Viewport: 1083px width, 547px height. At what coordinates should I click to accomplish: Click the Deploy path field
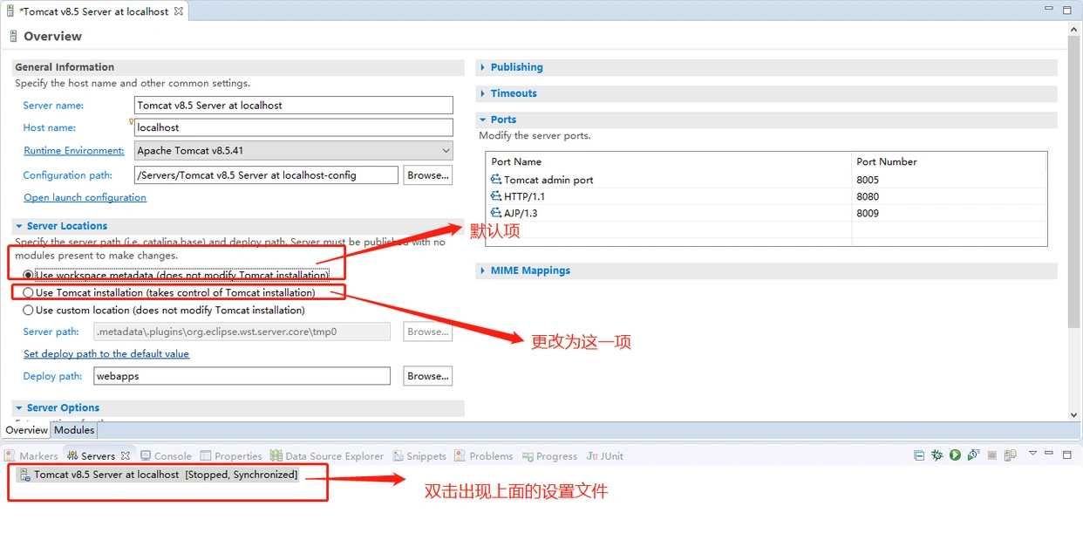tap(242, 376)
